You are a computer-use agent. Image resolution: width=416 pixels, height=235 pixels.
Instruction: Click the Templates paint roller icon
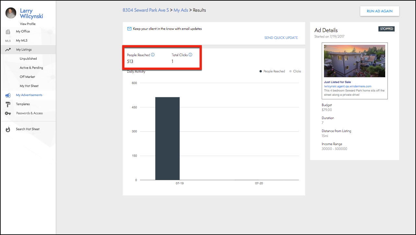(x=8, y=104)
